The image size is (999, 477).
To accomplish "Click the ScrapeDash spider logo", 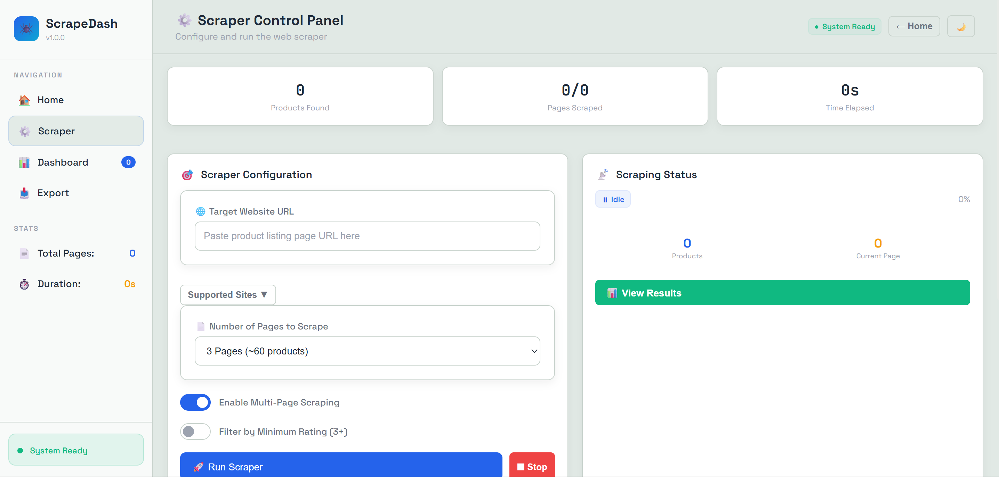I will 26,29.
